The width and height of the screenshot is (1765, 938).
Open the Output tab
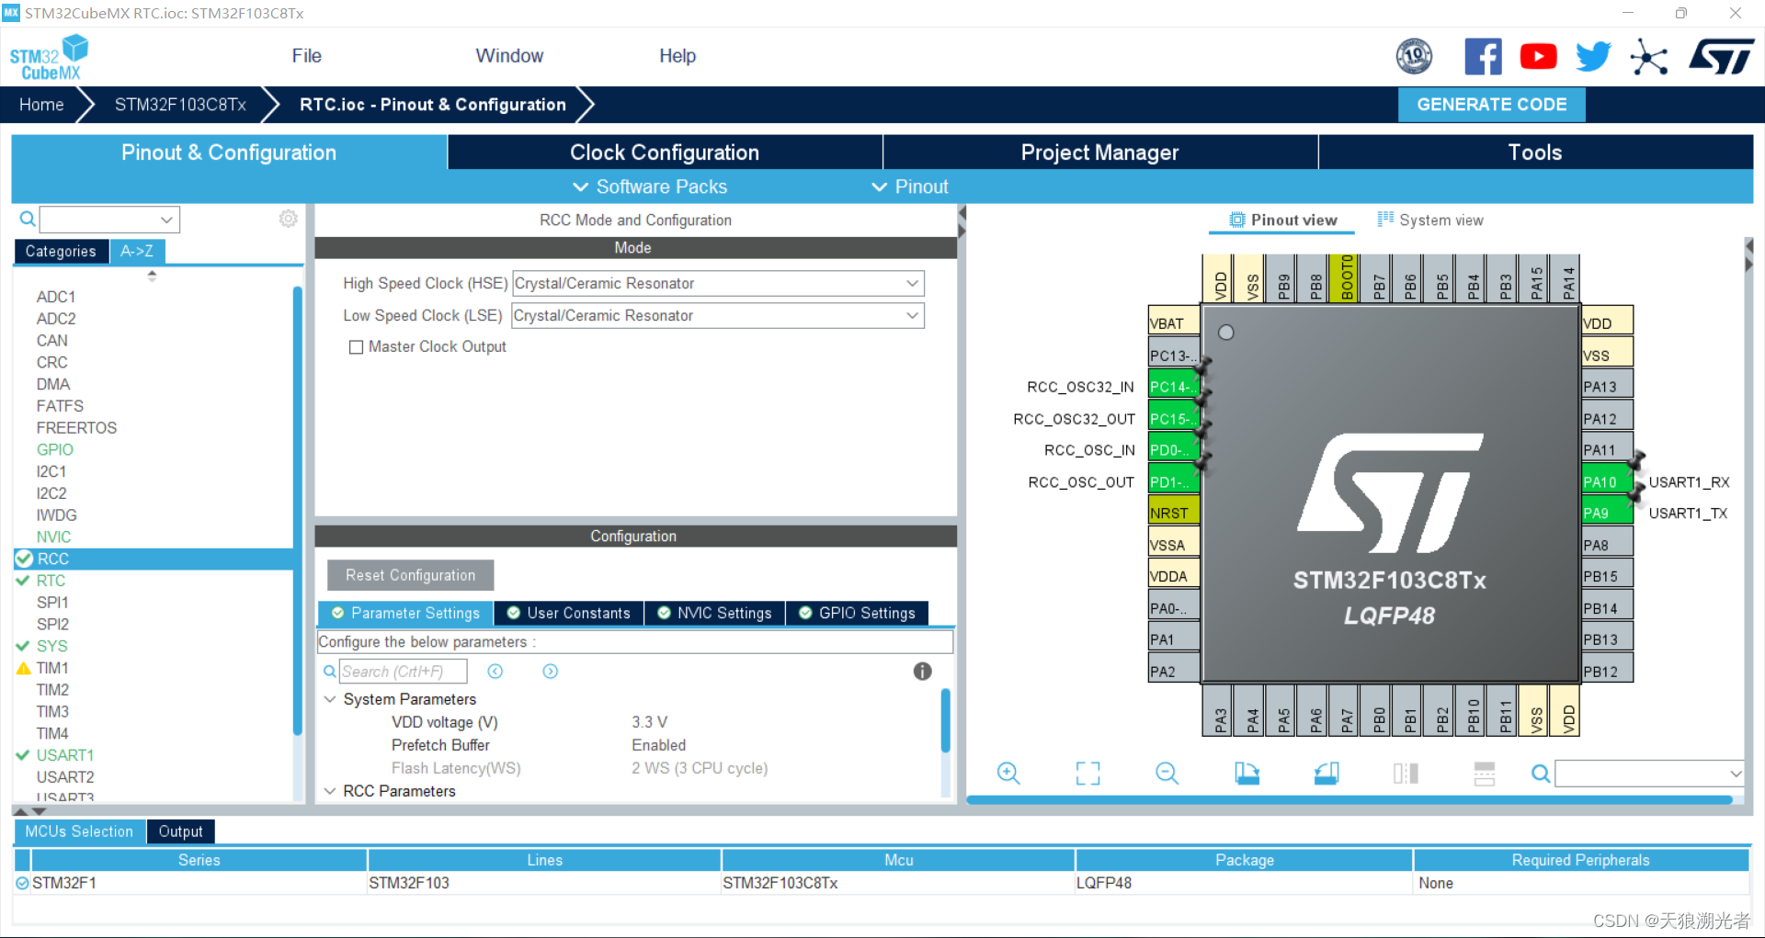point(180,831)
